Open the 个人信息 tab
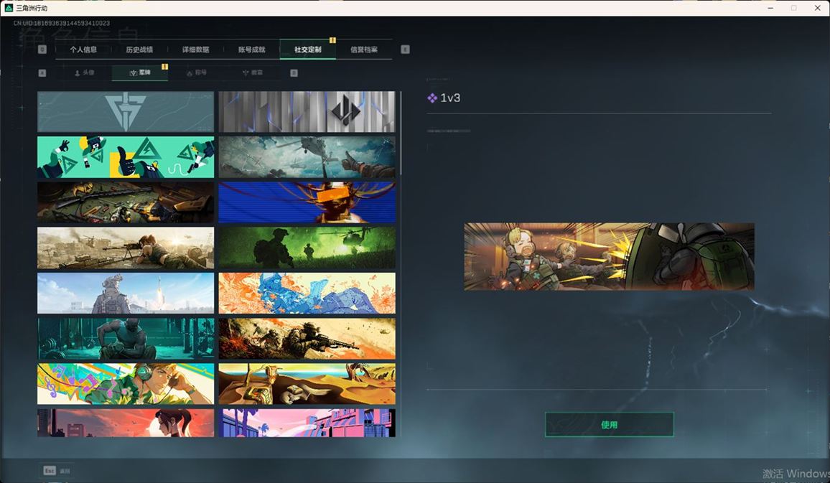This screenshot has width=830, height=483. point(83,50)
